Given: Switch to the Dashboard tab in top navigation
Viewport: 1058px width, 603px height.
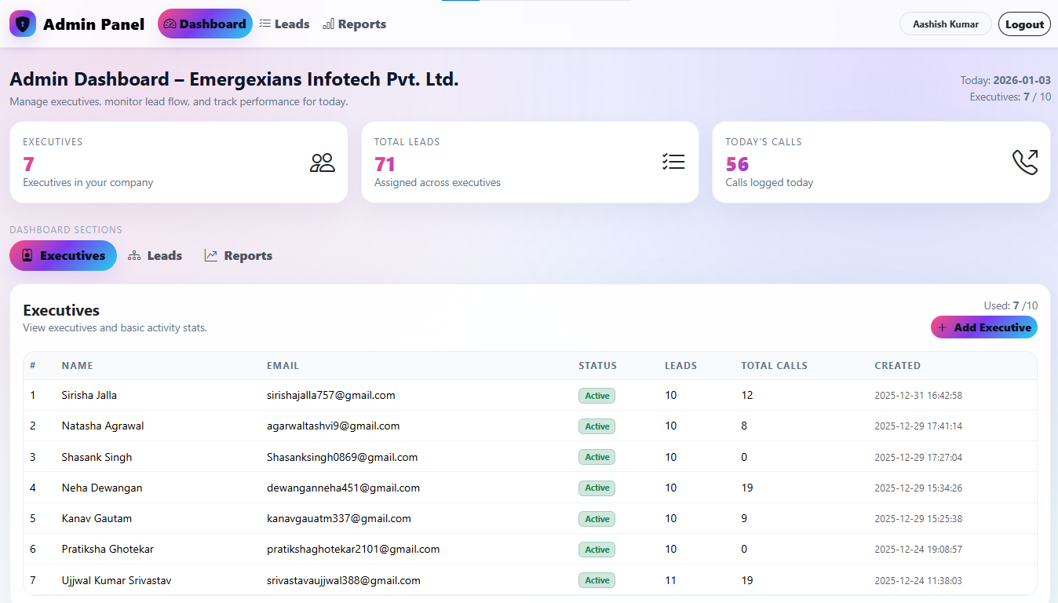Looking at the screenshot, I should tap(205, 24).
